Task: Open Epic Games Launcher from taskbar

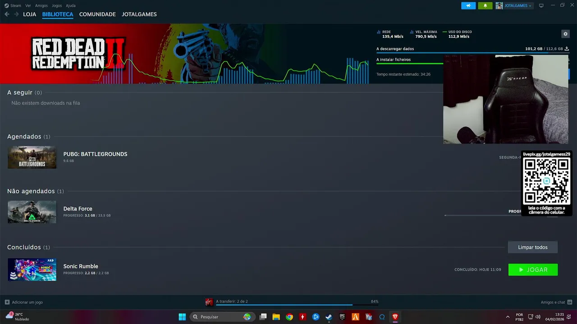Action: 342,317
